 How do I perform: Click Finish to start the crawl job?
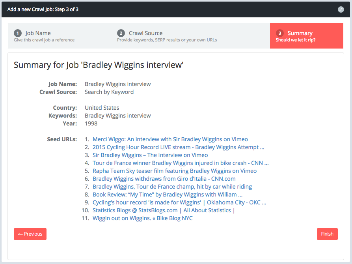327,234
